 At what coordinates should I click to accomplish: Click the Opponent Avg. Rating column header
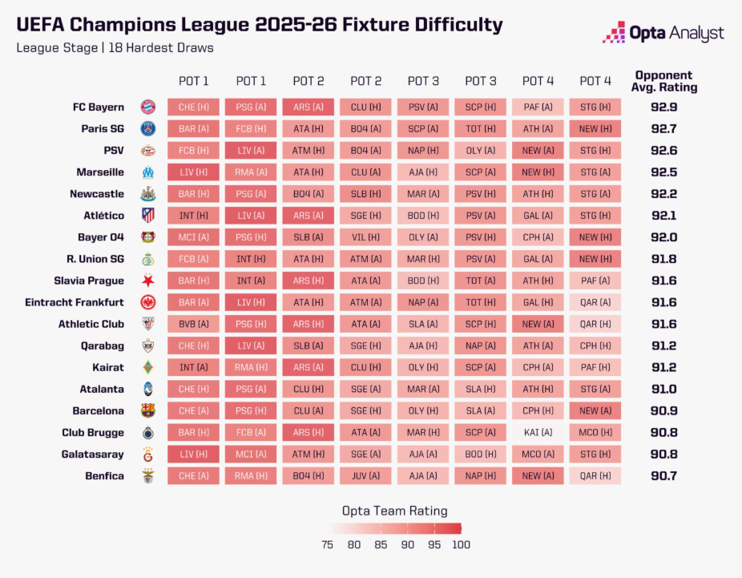tap(664, 80)
